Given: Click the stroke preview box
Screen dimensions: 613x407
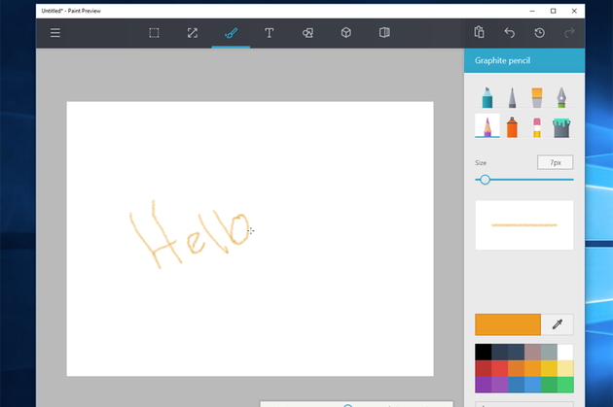Looking at the screenshot, I should pyautogui.click(x=524, y=225).
